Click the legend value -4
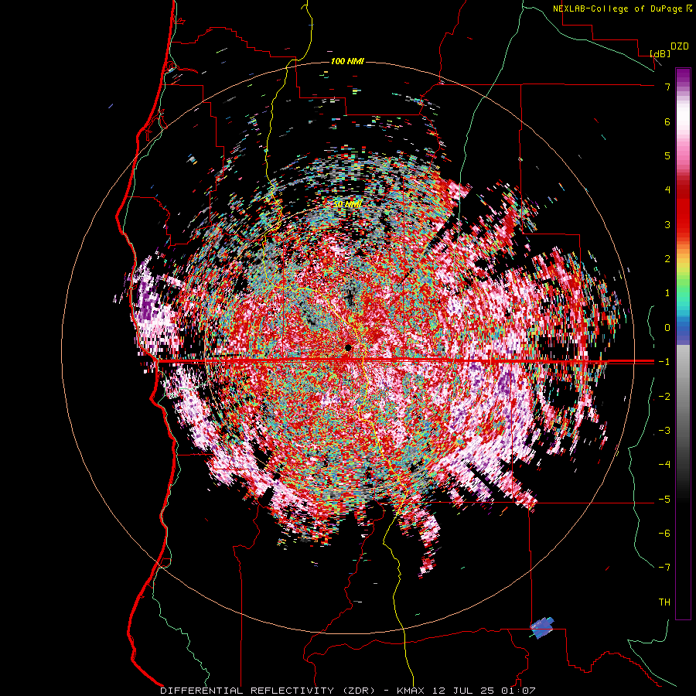This screenshot has height=696, width=696. click(x=664, y=464)
